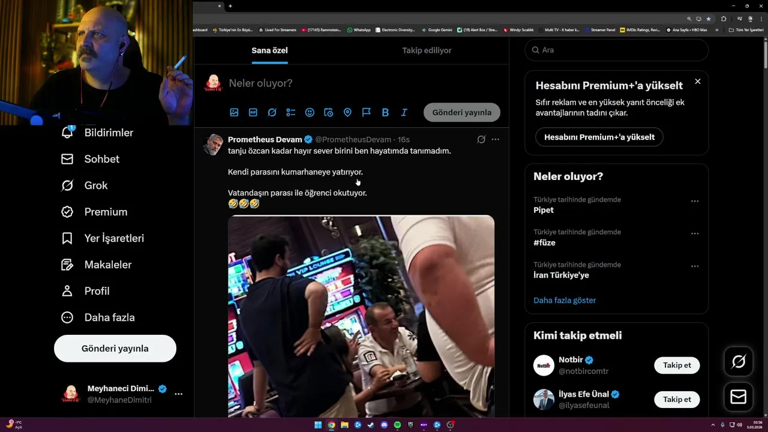Follow İlyas Efe Ünal with Takip et
This screenshot has width=768, height=432.
(x=677, y=399)
